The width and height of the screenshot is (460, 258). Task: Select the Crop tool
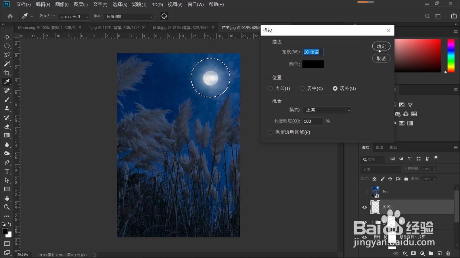tap(7, 73)
